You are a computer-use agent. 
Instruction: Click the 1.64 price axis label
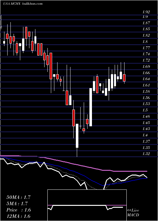(146, 79)
